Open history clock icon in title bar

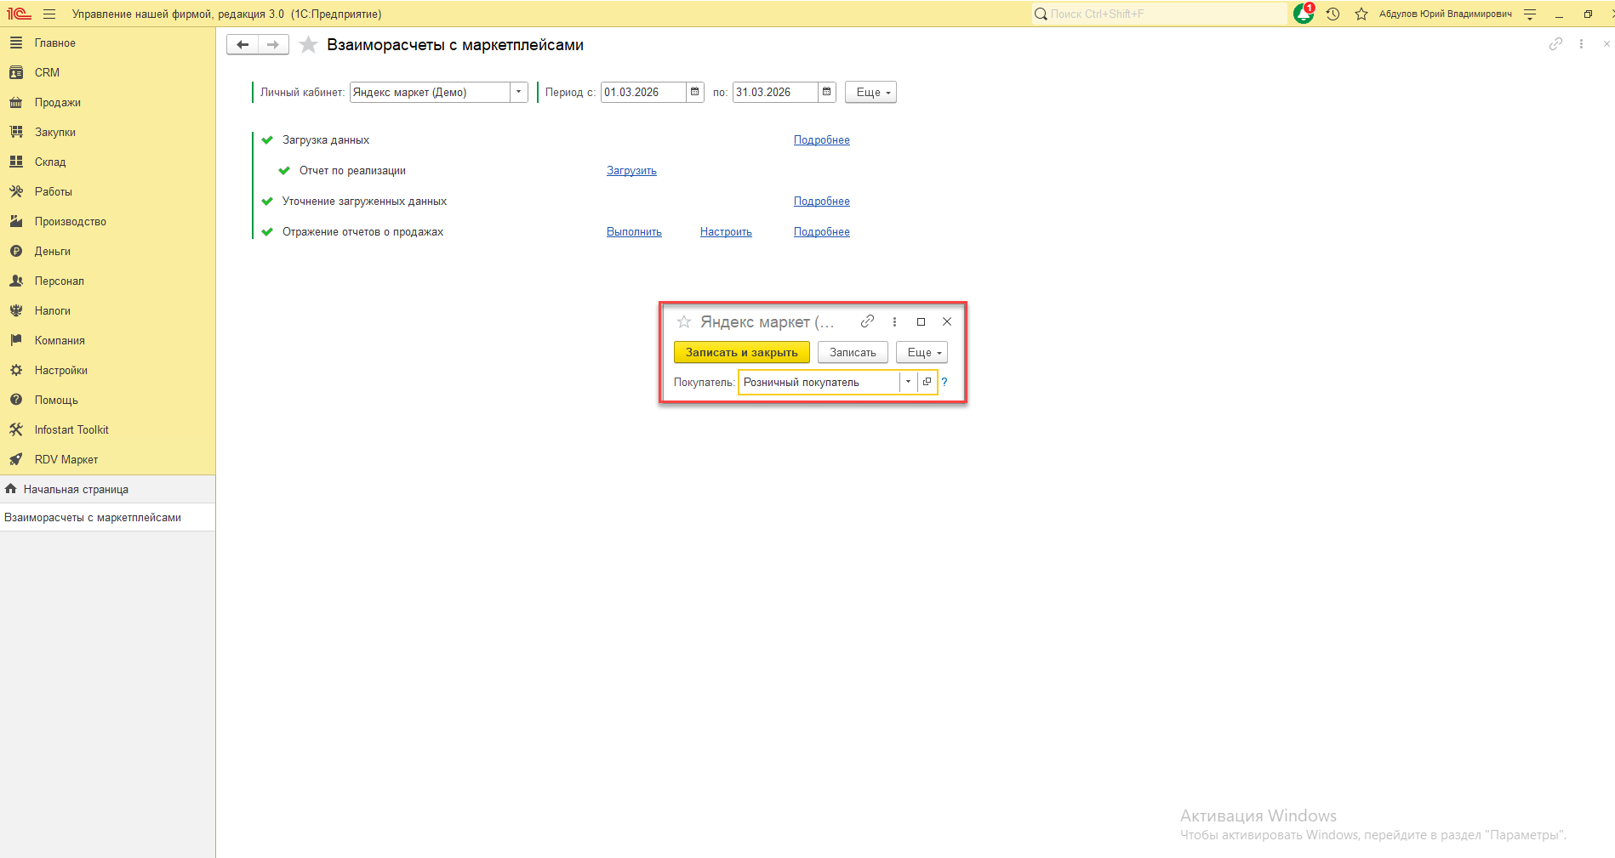pos(1333,14)
